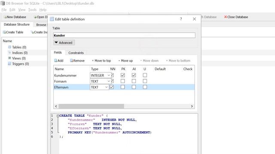Click the Move down button
Image resolution: width=275 pixels, height=154 pixels.
pyautogui.click(x=150, y=61)
